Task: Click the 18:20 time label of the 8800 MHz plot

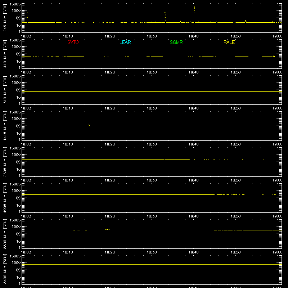Action: tap(110, 252)
